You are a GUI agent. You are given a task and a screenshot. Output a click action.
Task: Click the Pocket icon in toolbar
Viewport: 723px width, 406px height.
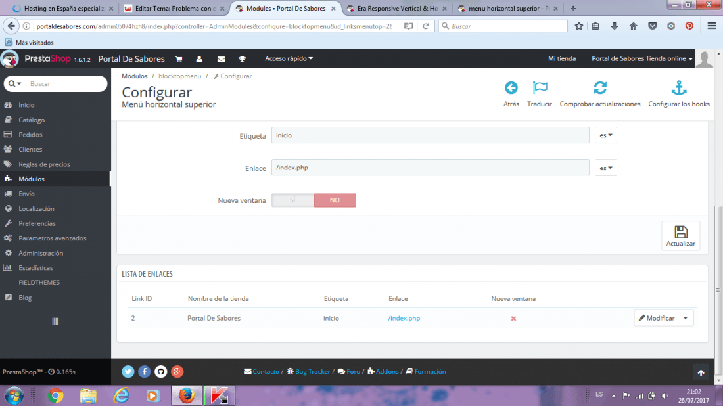653,26
